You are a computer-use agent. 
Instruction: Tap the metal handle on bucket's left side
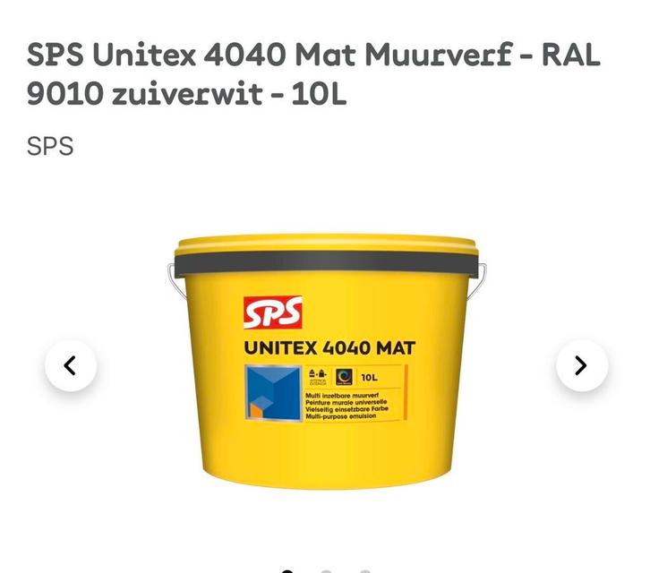176,280
